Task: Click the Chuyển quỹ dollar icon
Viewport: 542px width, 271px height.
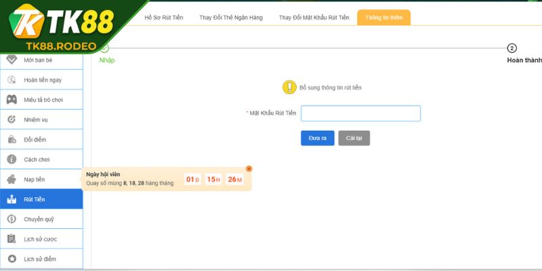Action: click(x=12, y=219)
